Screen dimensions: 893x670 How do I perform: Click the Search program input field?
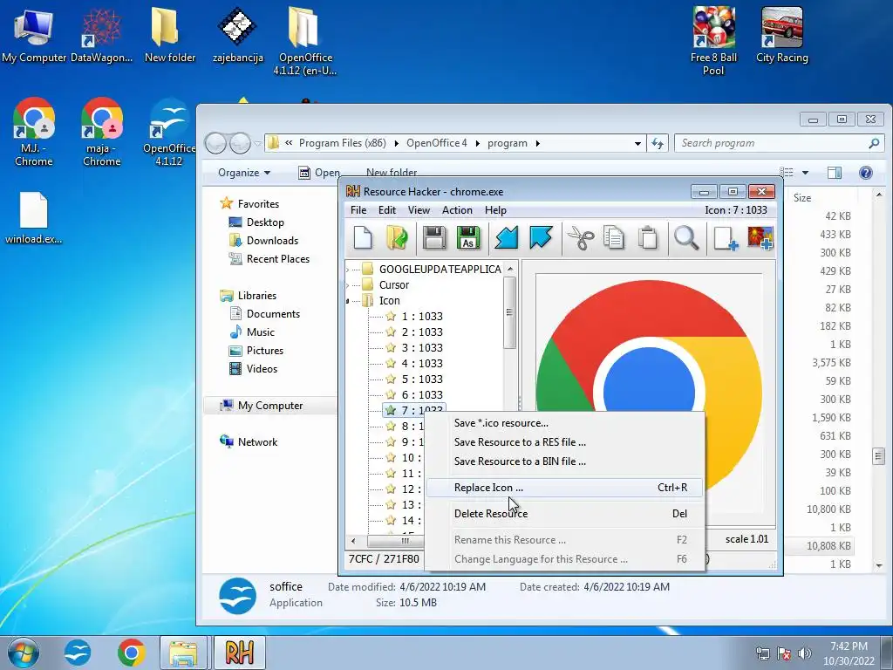click(779, 144)
